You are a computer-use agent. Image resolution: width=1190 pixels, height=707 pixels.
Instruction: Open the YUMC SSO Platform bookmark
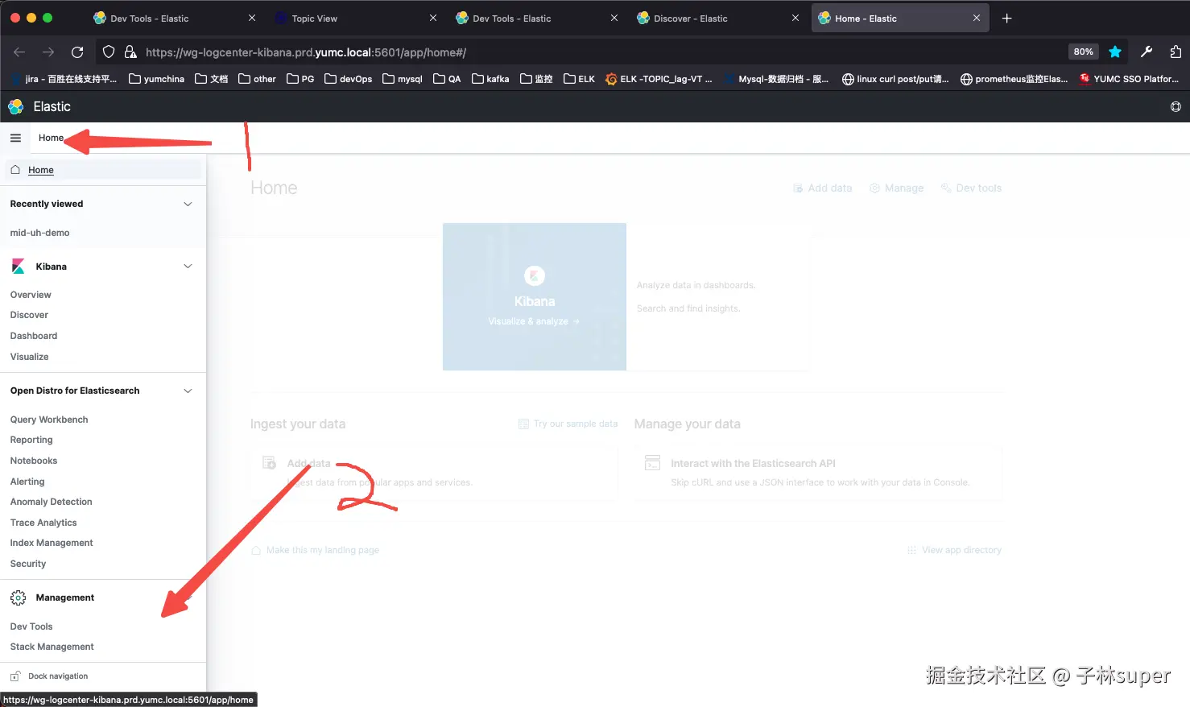(x=1129, y=79)
